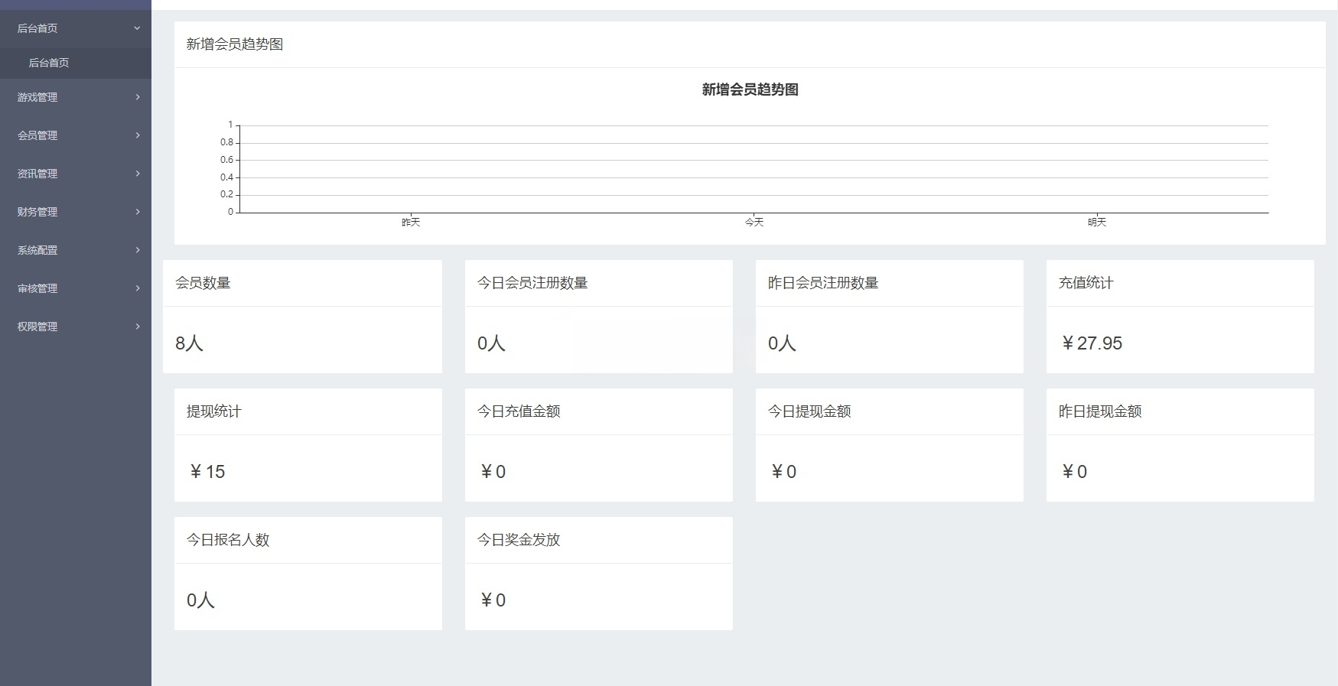This screenshot has width=1338, height=686.
Task: Expand the 资讯管理 chevron arrow
Action: [x=138, y=174]
